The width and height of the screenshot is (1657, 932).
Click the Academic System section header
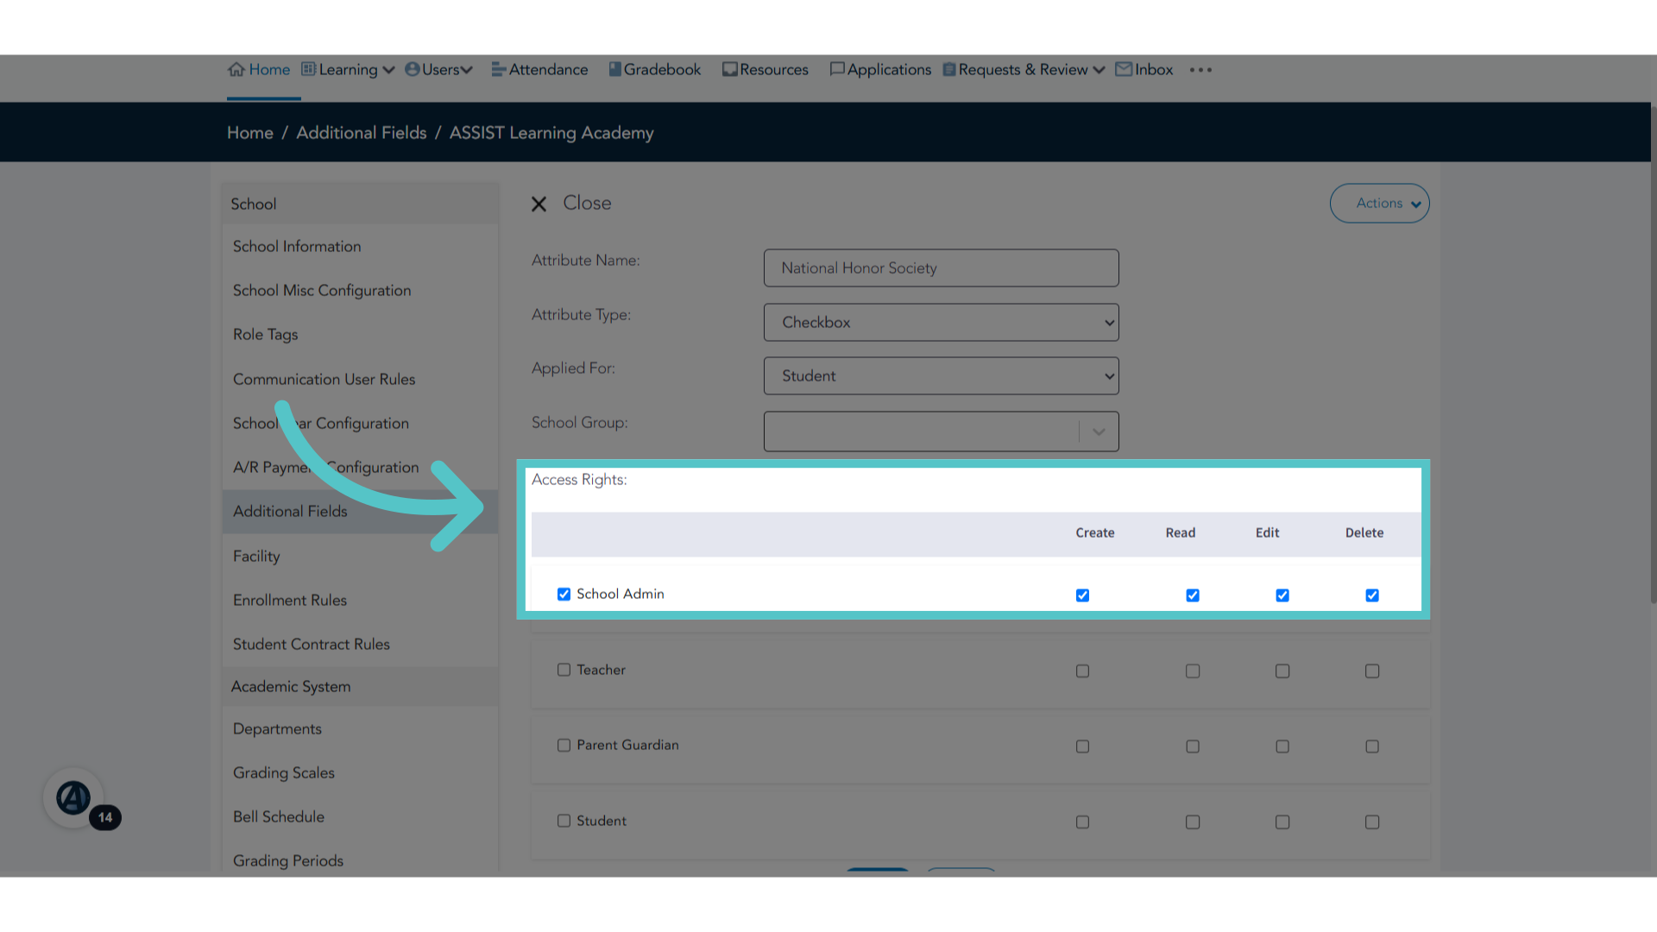[x=360, y=687]
